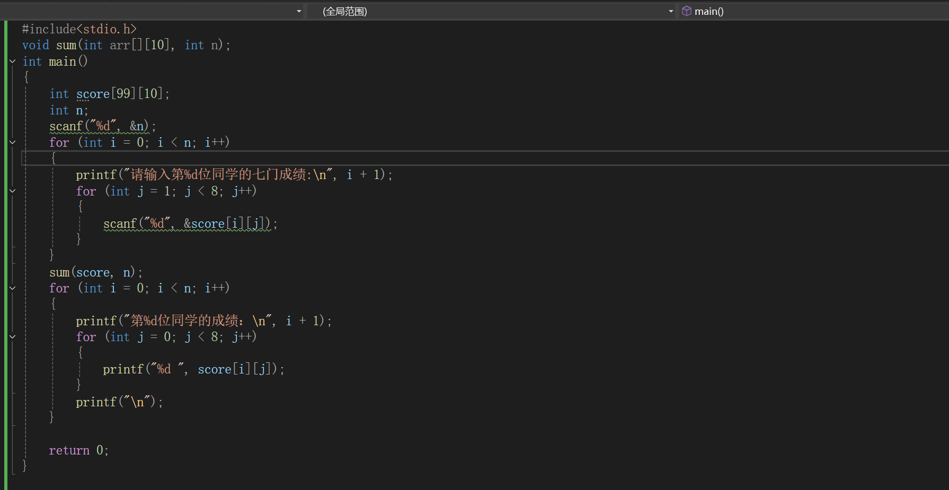Click the printf("%d ", score[i][j]); line
Viewport: 949px width, 490px height.
(193, 369)
